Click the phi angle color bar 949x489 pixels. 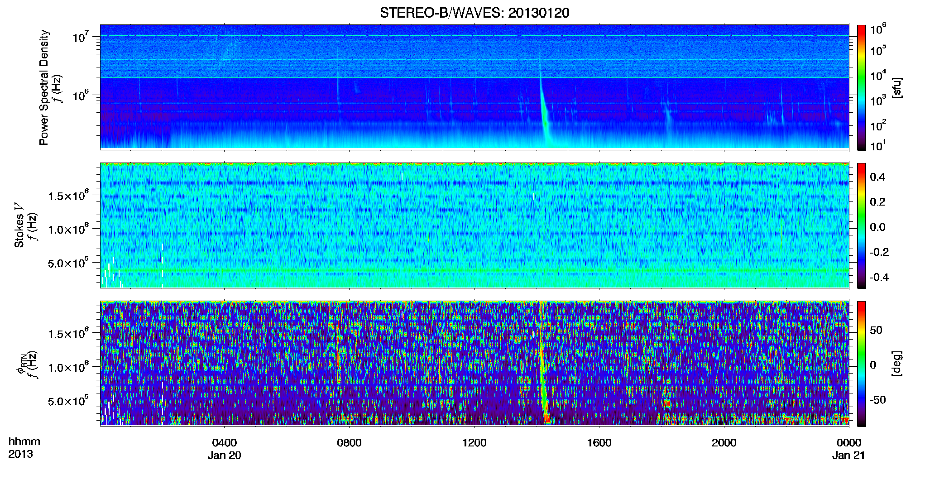[x=862, y=364]
